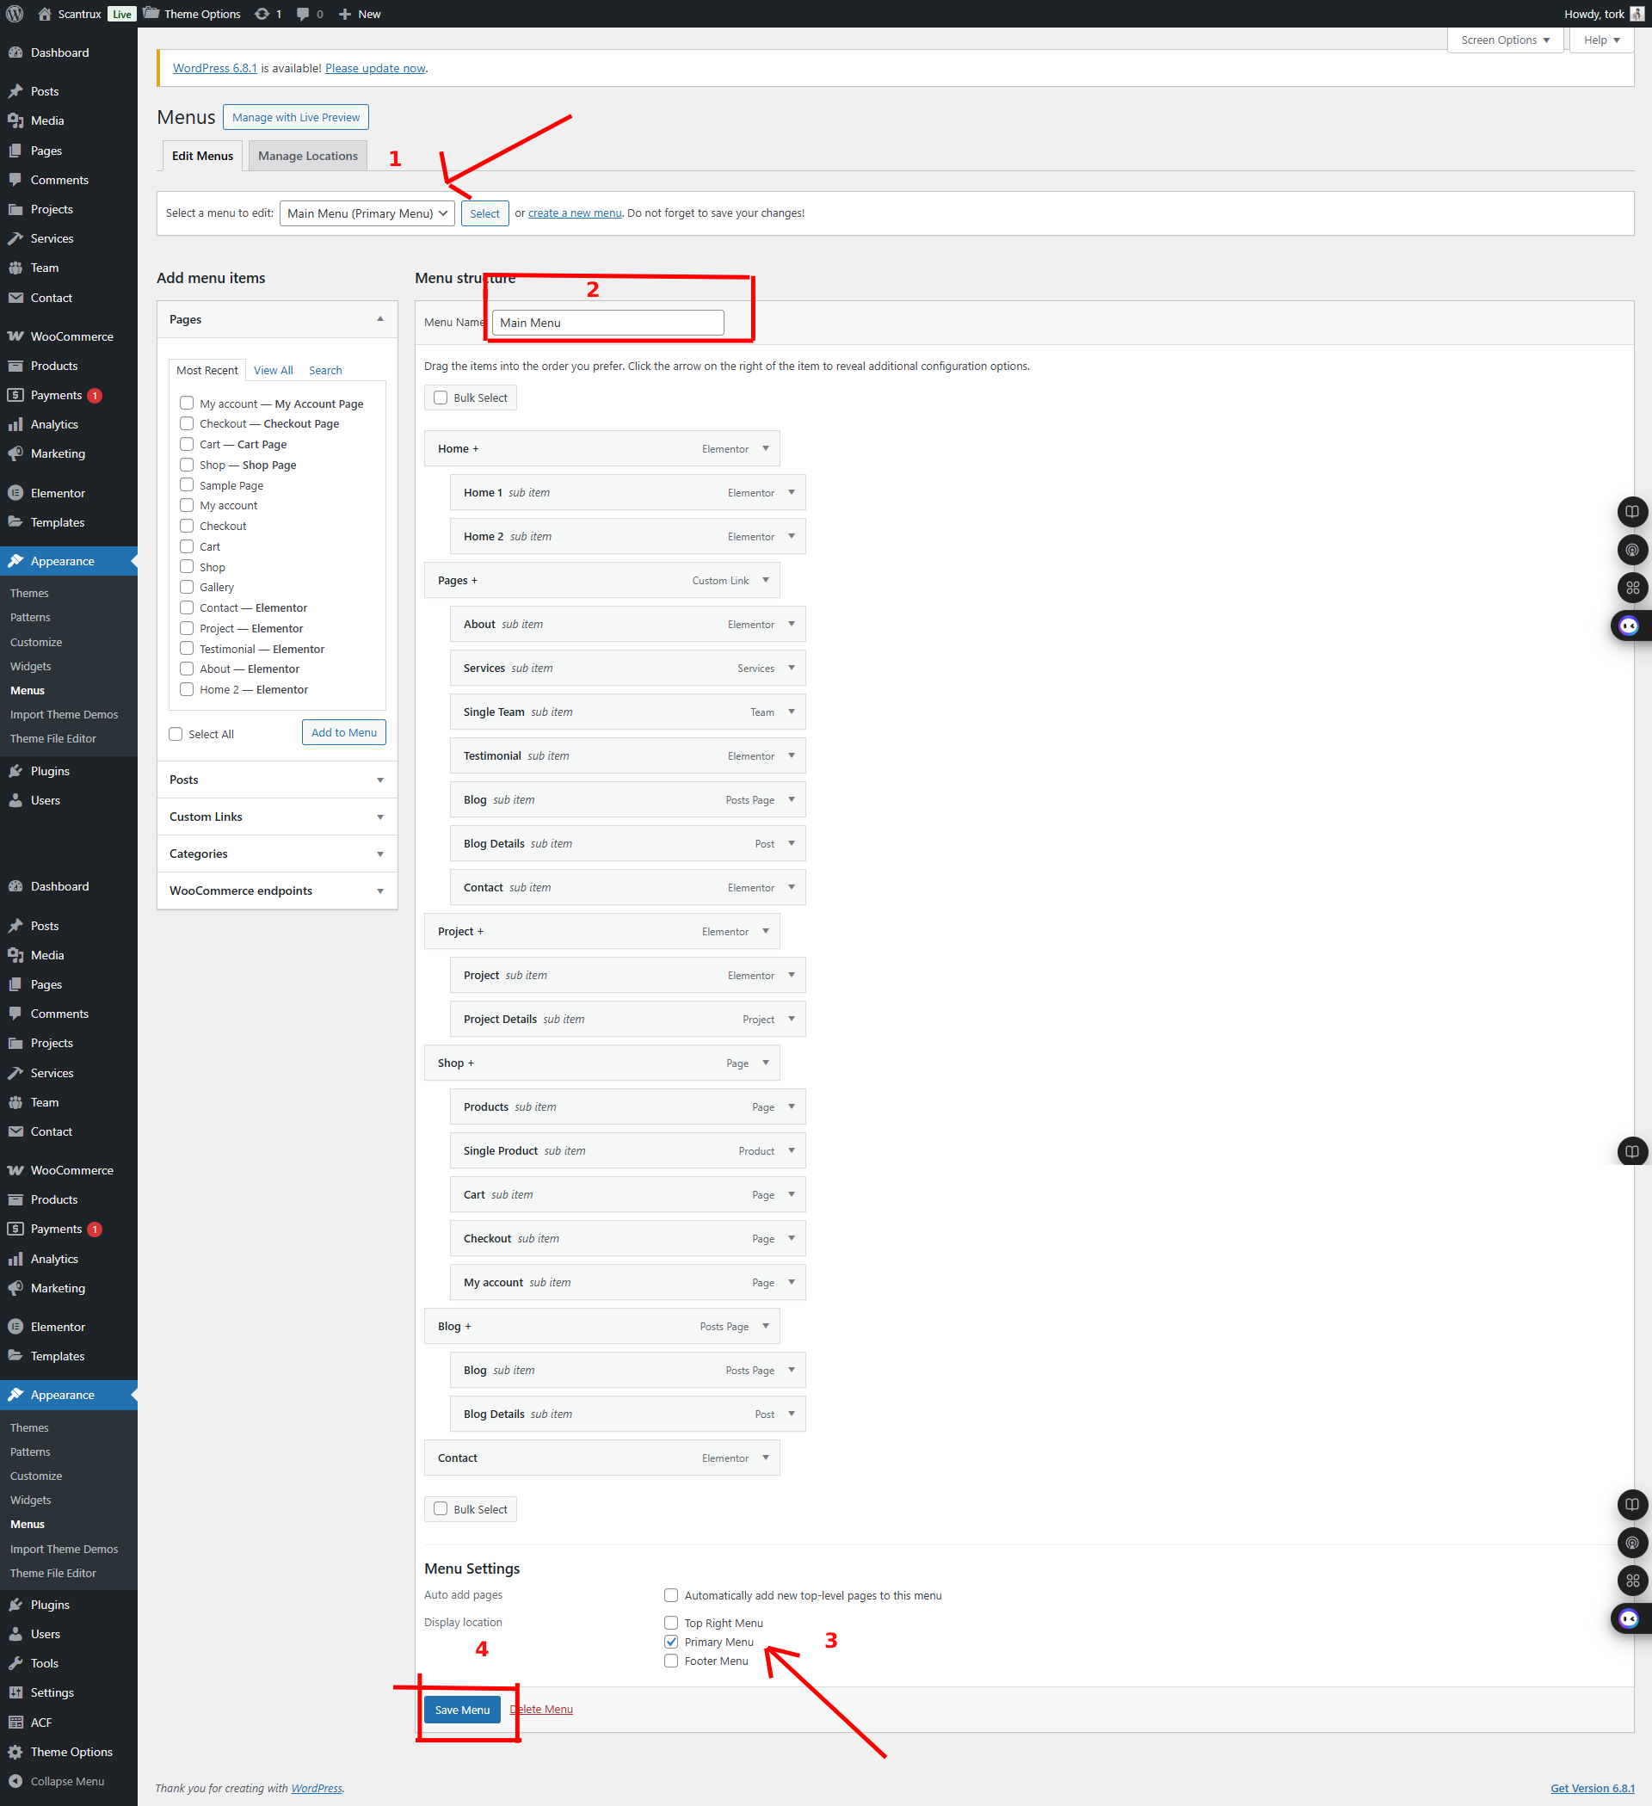Open the updates icon in admin bar

click(262, 14)
